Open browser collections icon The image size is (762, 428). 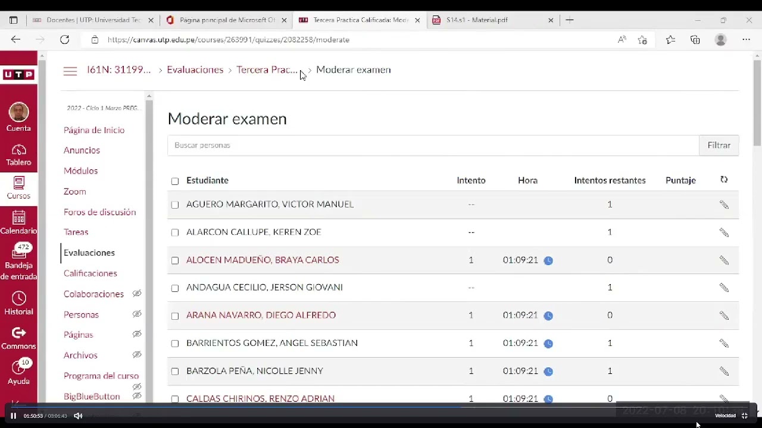[x=695, y=40]
